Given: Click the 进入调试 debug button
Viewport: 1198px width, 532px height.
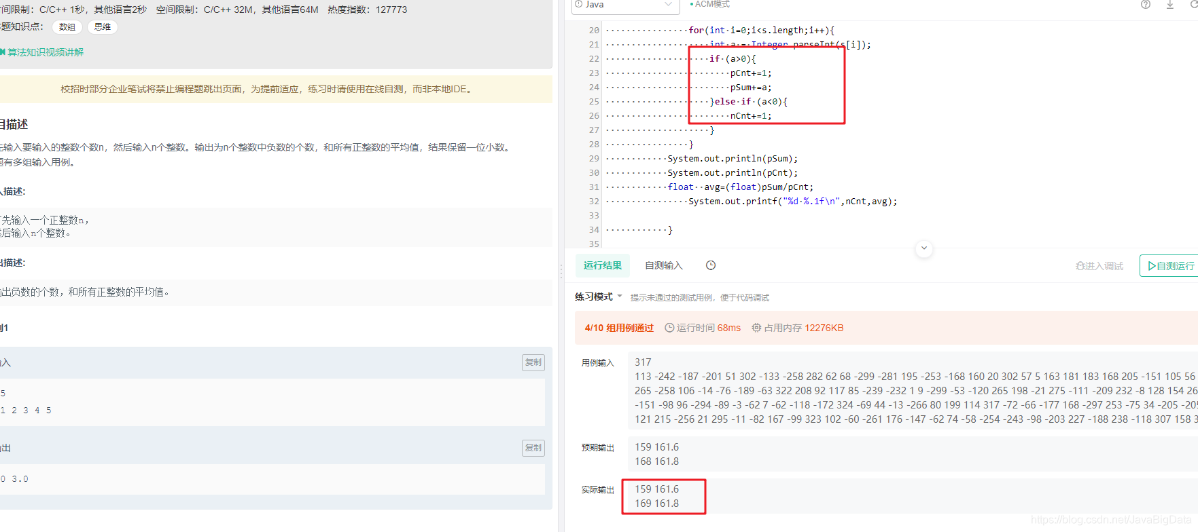Looking at the screenshot, I should [1099, 266].
